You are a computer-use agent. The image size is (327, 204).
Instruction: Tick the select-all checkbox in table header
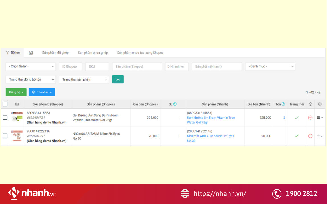[5, 104]
